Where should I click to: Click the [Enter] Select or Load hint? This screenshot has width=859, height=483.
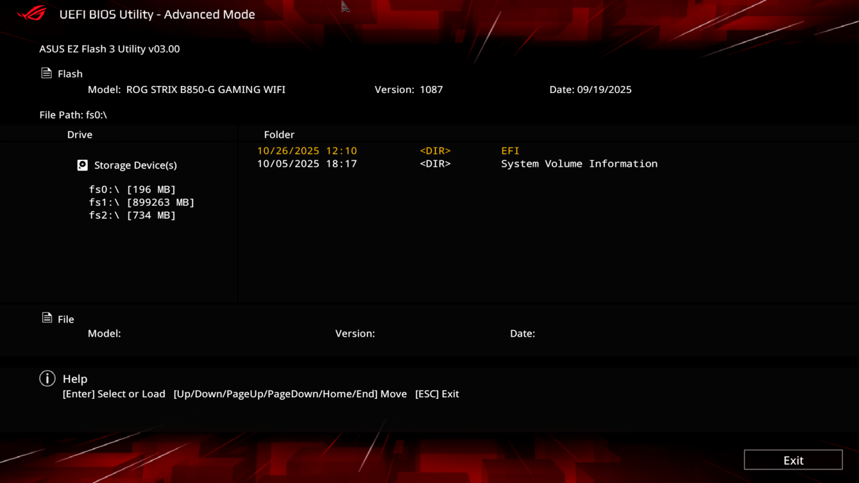point(114,394)
